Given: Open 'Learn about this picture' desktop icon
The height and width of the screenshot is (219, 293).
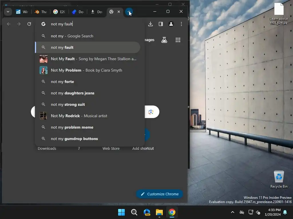Looking at the screenshot, I should [279, 14].
